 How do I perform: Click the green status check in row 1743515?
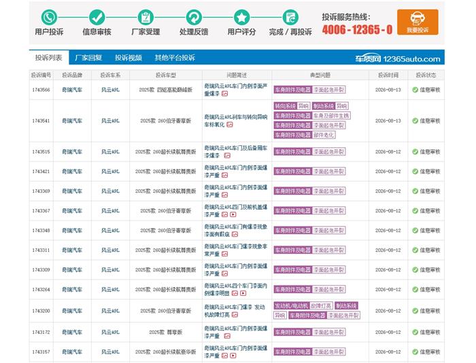point(415,151)
